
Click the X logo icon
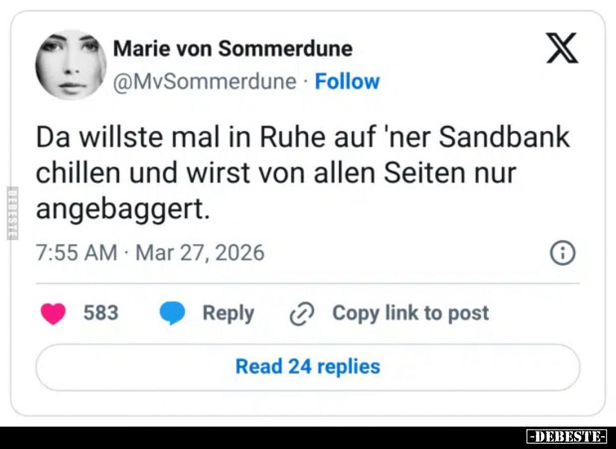coord(562,48)
